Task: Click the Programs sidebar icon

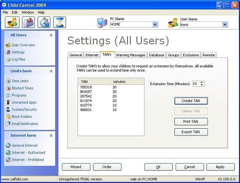Action: 8,95
